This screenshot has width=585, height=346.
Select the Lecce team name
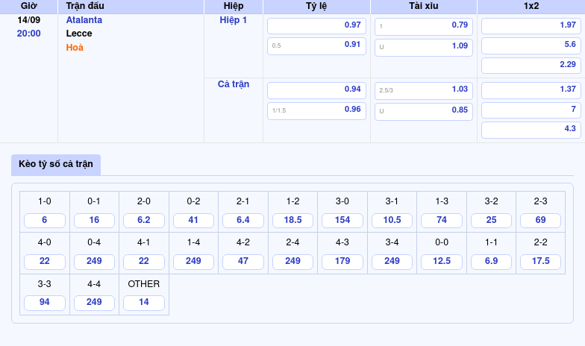click(79, 34)
